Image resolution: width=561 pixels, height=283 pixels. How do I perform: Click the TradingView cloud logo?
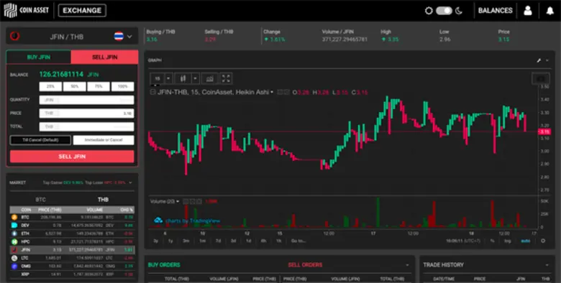pyautogui.click(x=158, y=221)
